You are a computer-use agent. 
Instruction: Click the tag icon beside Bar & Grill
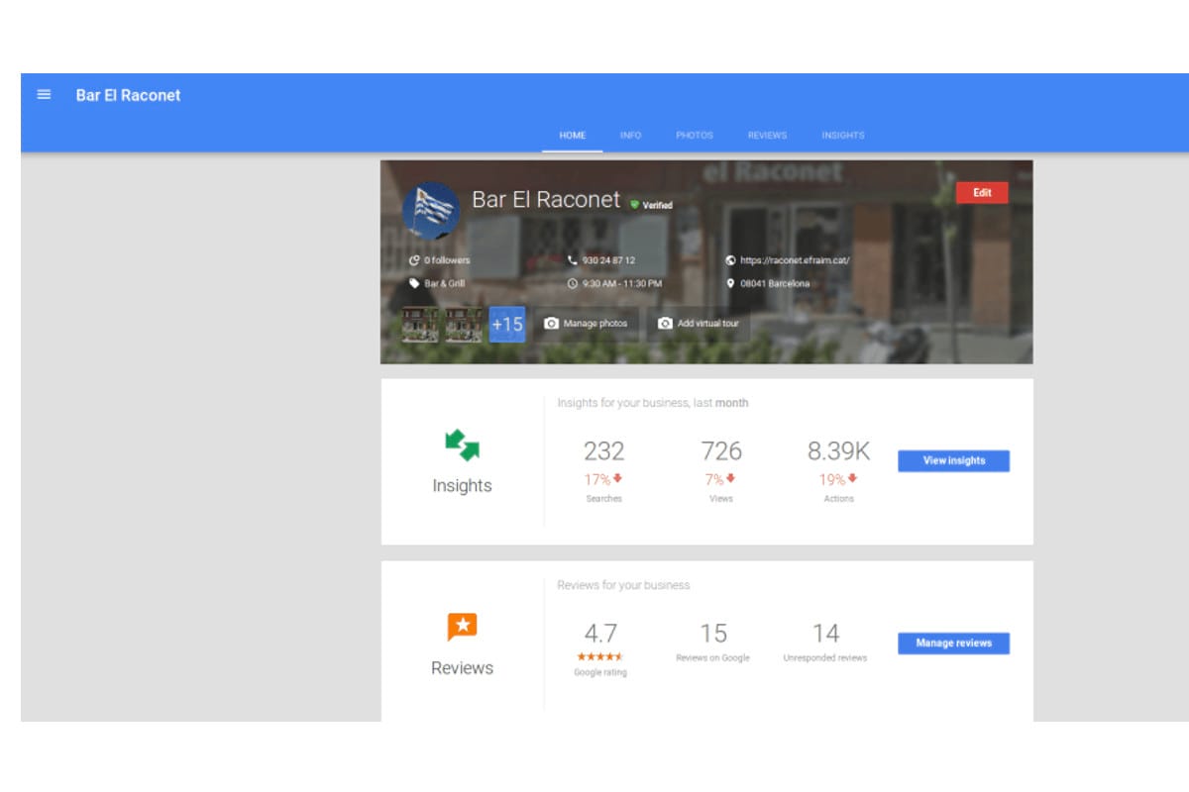[414, 283]
